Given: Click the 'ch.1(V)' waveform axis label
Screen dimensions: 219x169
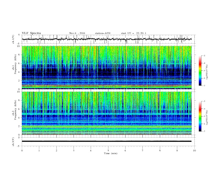Looking at the screenshot, I should pos(13,39).
